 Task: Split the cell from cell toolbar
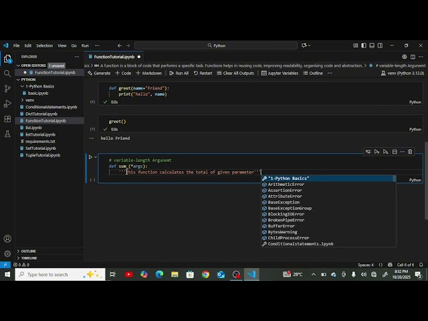(395, 152)
